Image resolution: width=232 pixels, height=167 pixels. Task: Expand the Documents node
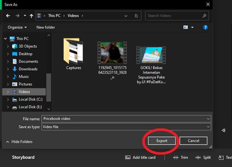pyautogui.click(x=8, y=61)
